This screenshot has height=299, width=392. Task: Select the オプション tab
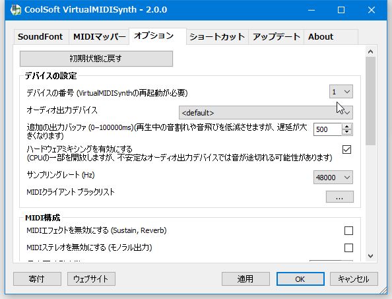coord(158,36)
